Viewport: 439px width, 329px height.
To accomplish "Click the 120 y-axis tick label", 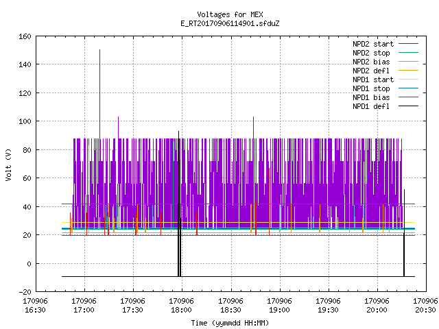I will pyautogui.click(x=25, y=93).
